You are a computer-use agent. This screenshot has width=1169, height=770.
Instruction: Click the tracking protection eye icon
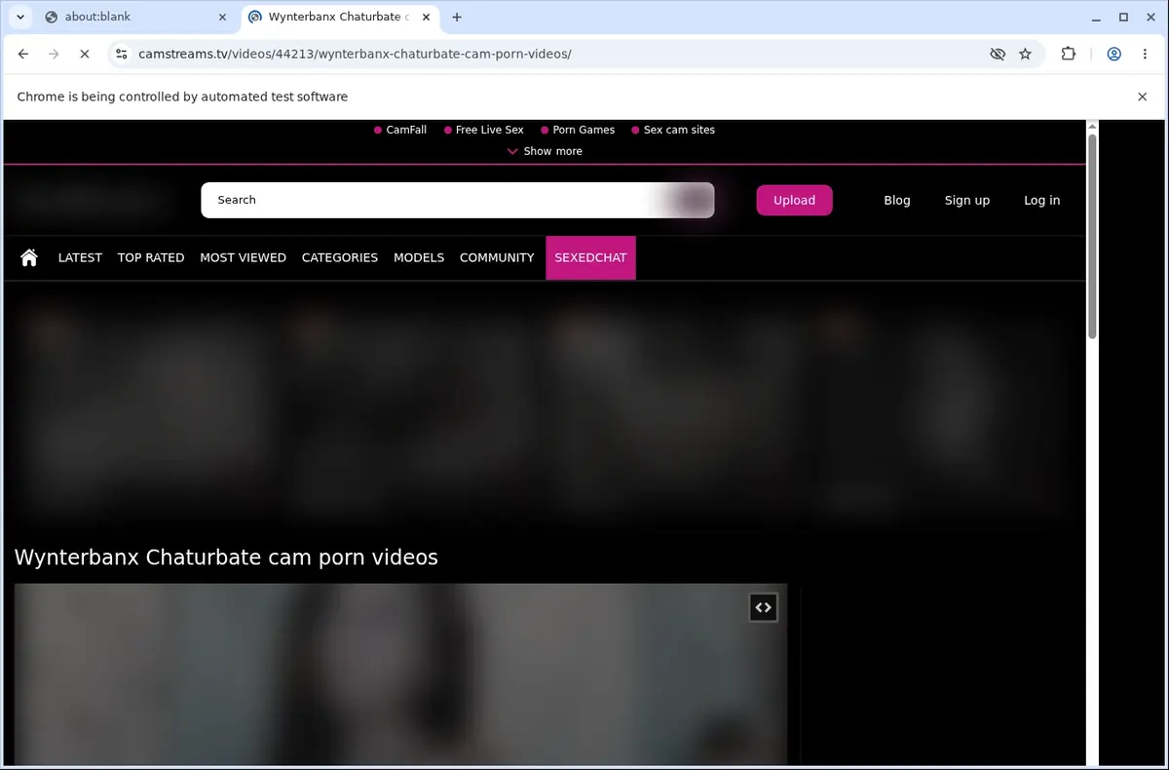point(998,55)
